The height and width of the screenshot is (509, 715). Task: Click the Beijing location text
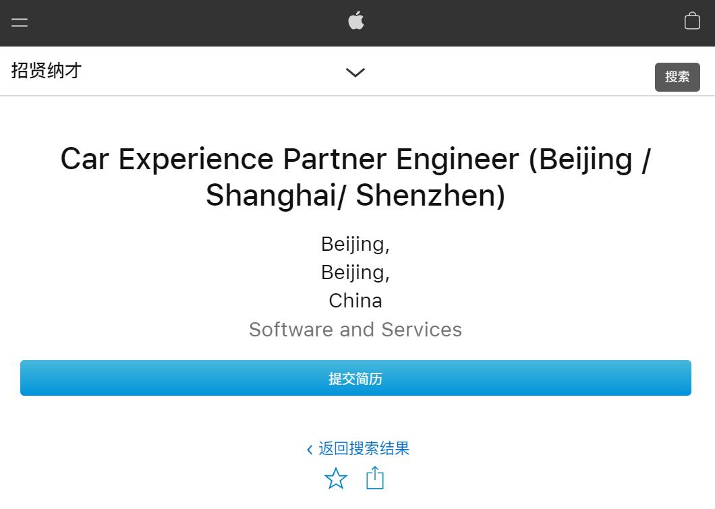(x=355, y=244)
